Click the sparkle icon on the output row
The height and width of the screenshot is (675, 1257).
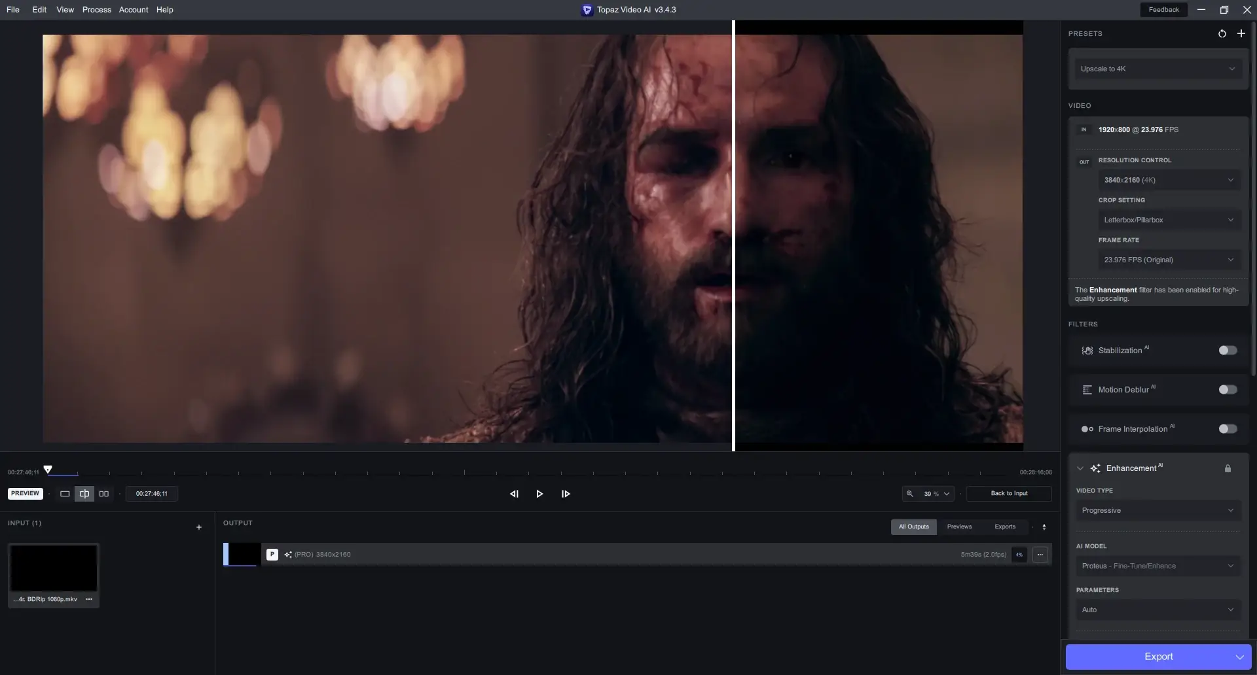click(288, 555)
